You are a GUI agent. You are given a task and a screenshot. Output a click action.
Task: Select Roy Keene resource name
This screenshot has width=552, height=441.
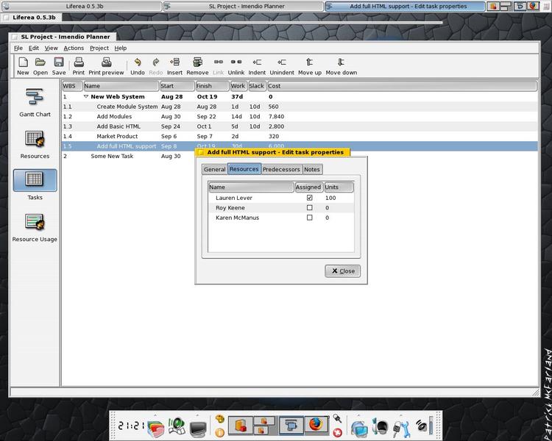pos(230,207)
